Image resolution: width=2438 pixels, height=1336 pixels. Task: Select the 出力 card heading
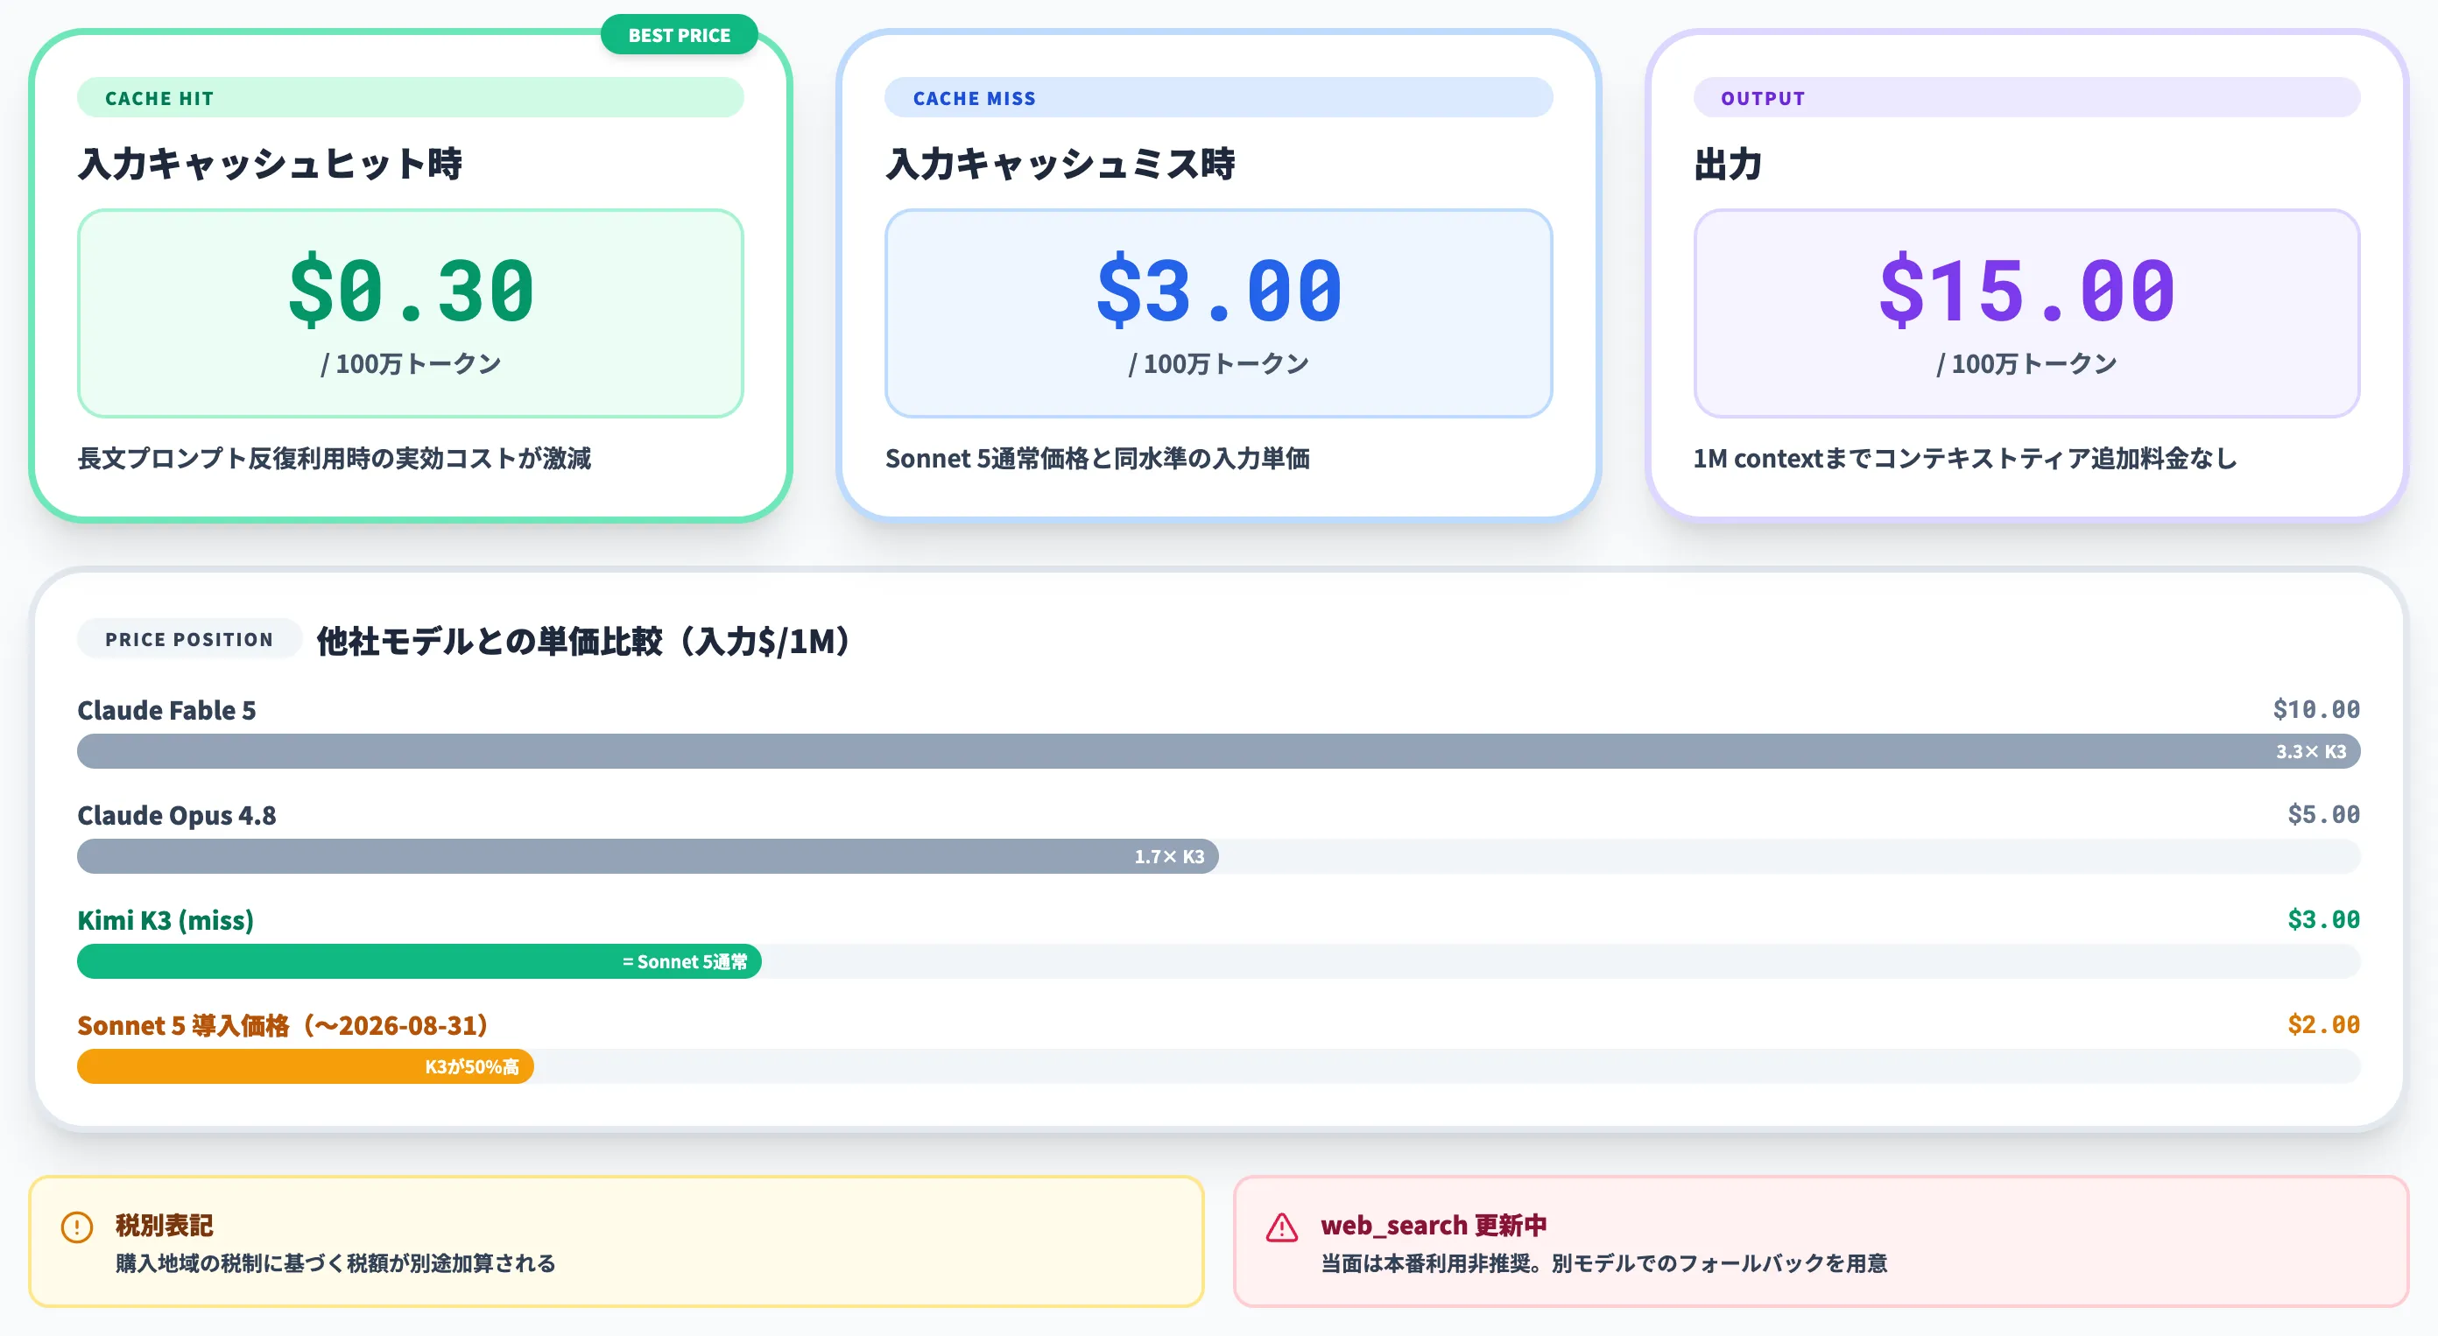click(1727, 164)
